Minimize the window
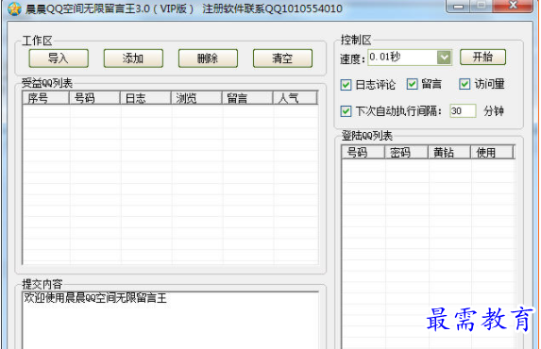This screenshot has width=541, height=349. (458, 6)
